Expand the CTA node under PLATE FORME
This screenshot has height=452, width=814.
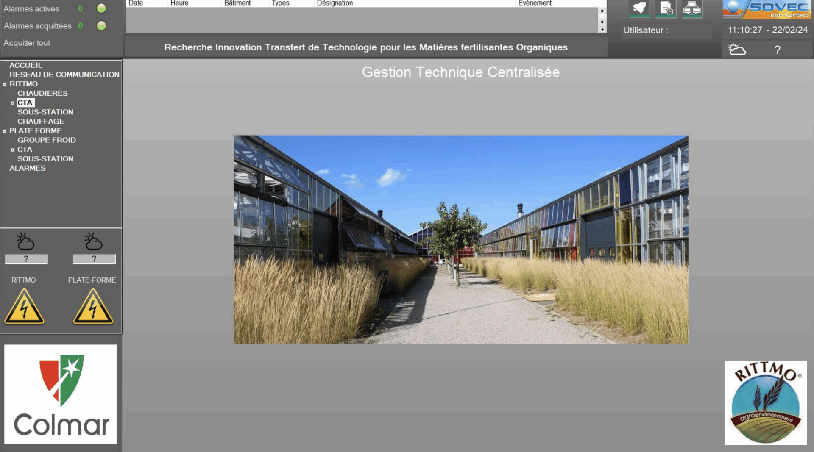click(x=13, y=150)
